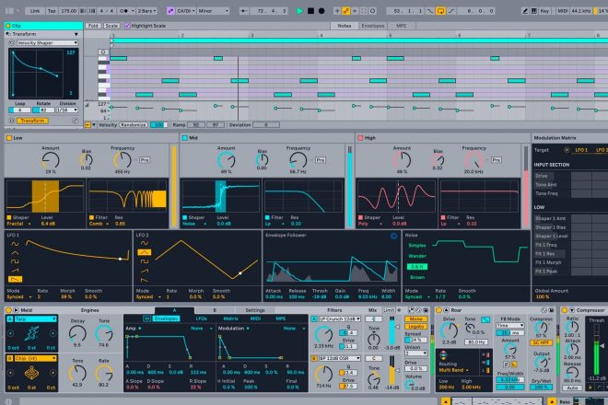Viewport: 608px width, 405px height.
Task: Toggle Compressor device activator
Action: click(x=564, y=310)
